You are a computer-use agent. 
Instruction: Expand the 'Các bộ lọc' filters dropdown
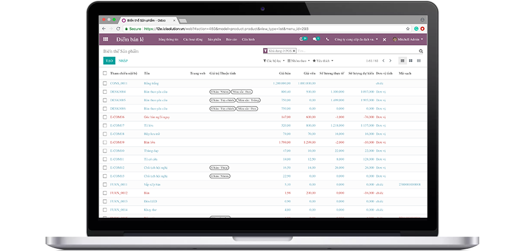point(273,61)
